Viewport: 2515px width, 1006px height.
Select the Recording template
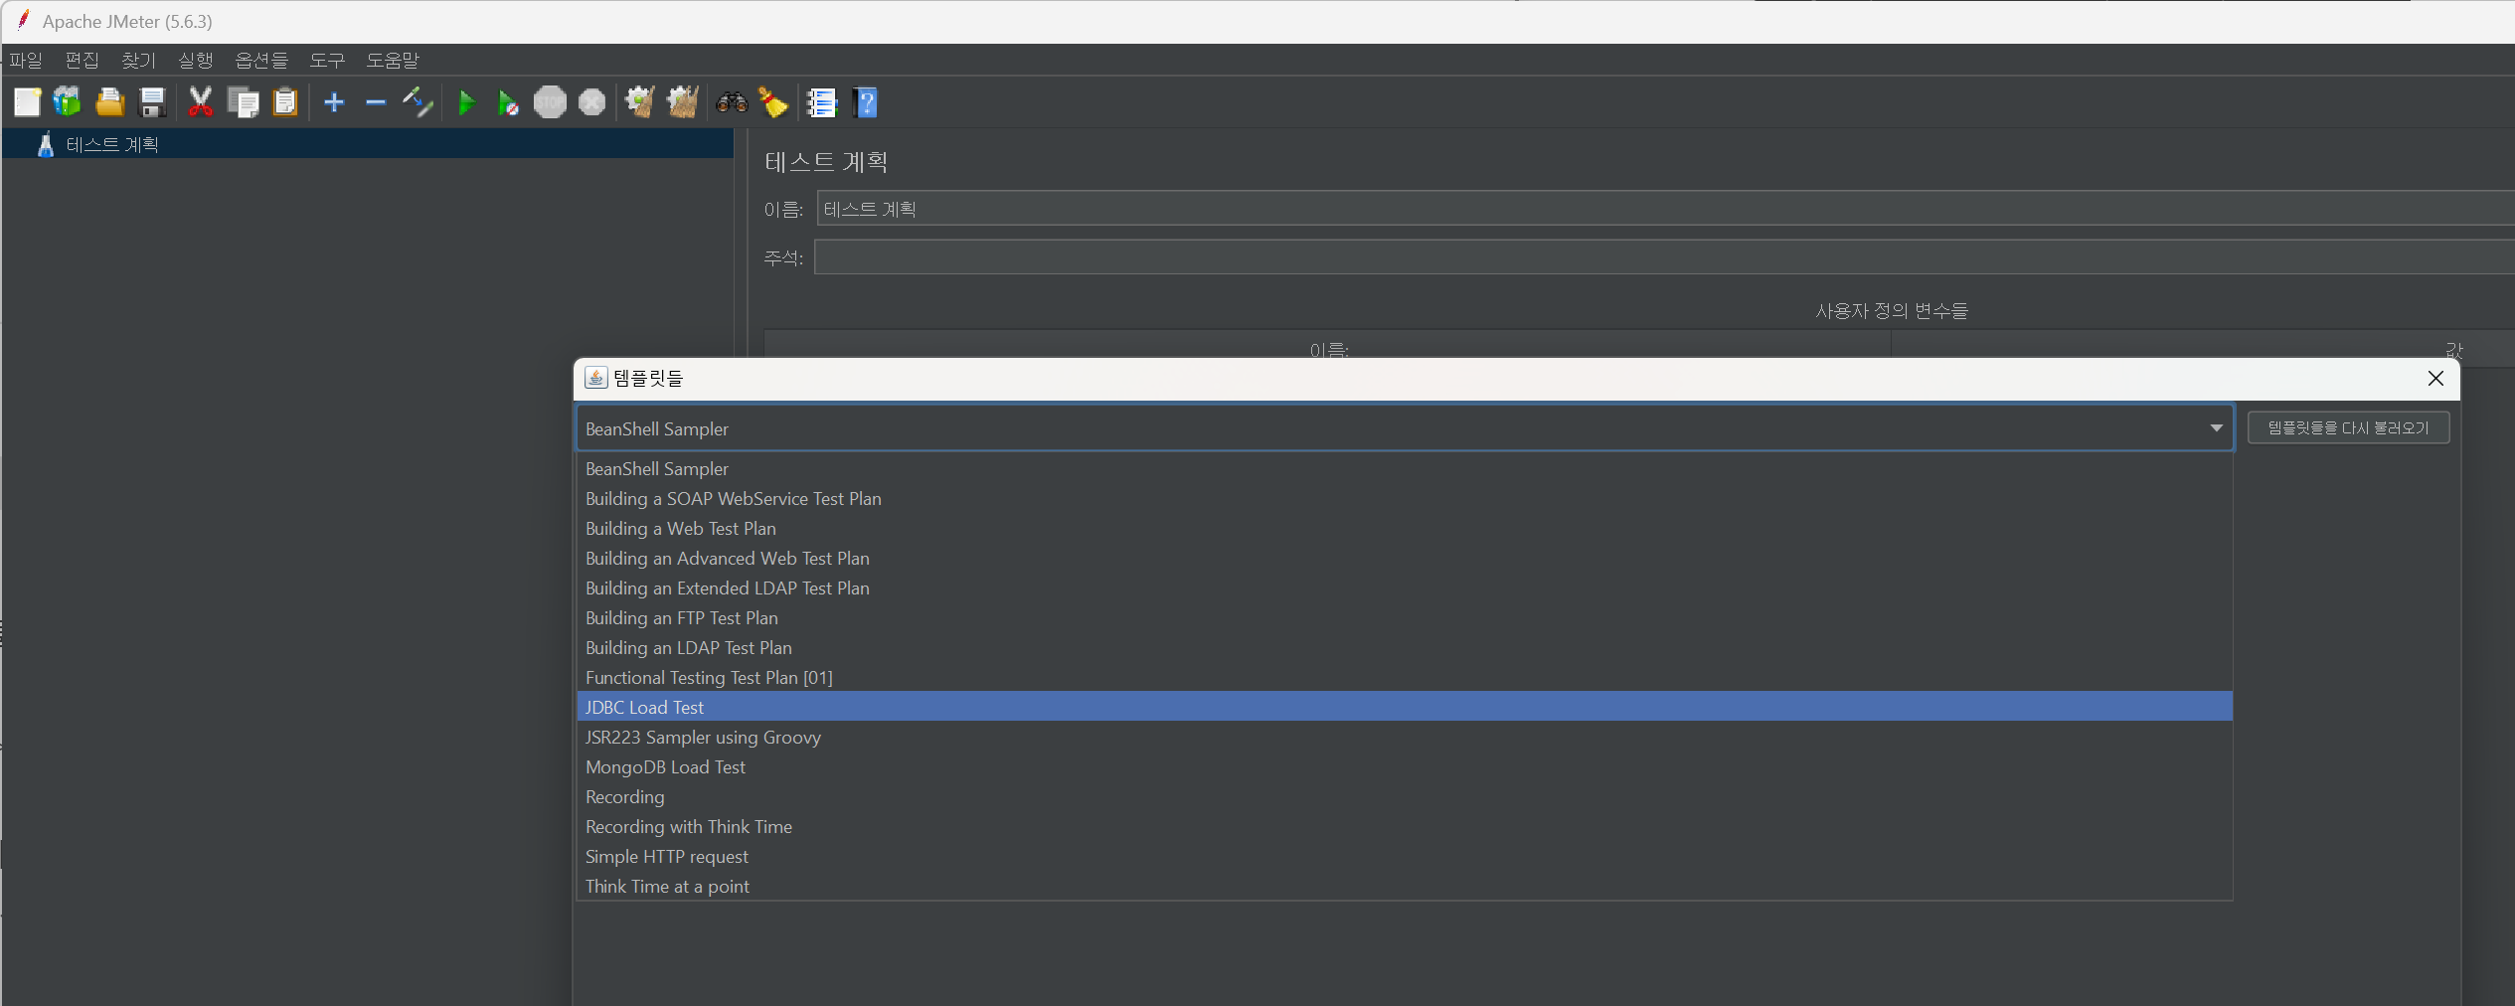pyautogui.click(x=1405, y=796)
